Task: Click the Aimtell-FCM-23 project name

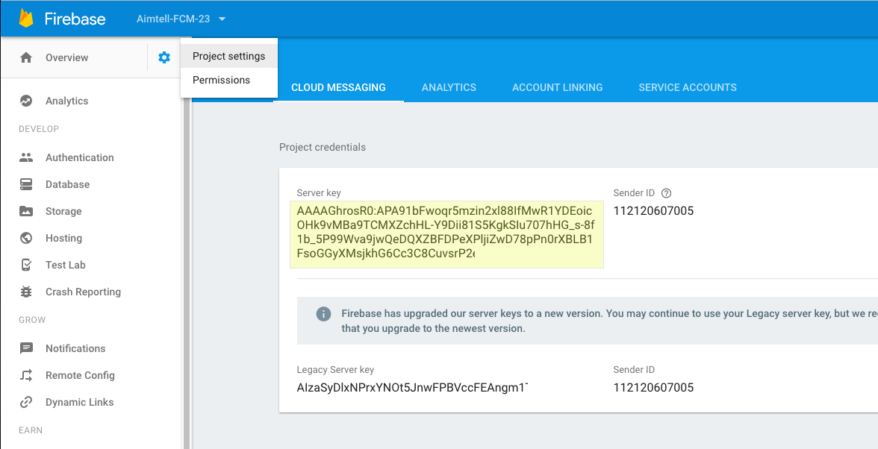Action: [173, 19]
